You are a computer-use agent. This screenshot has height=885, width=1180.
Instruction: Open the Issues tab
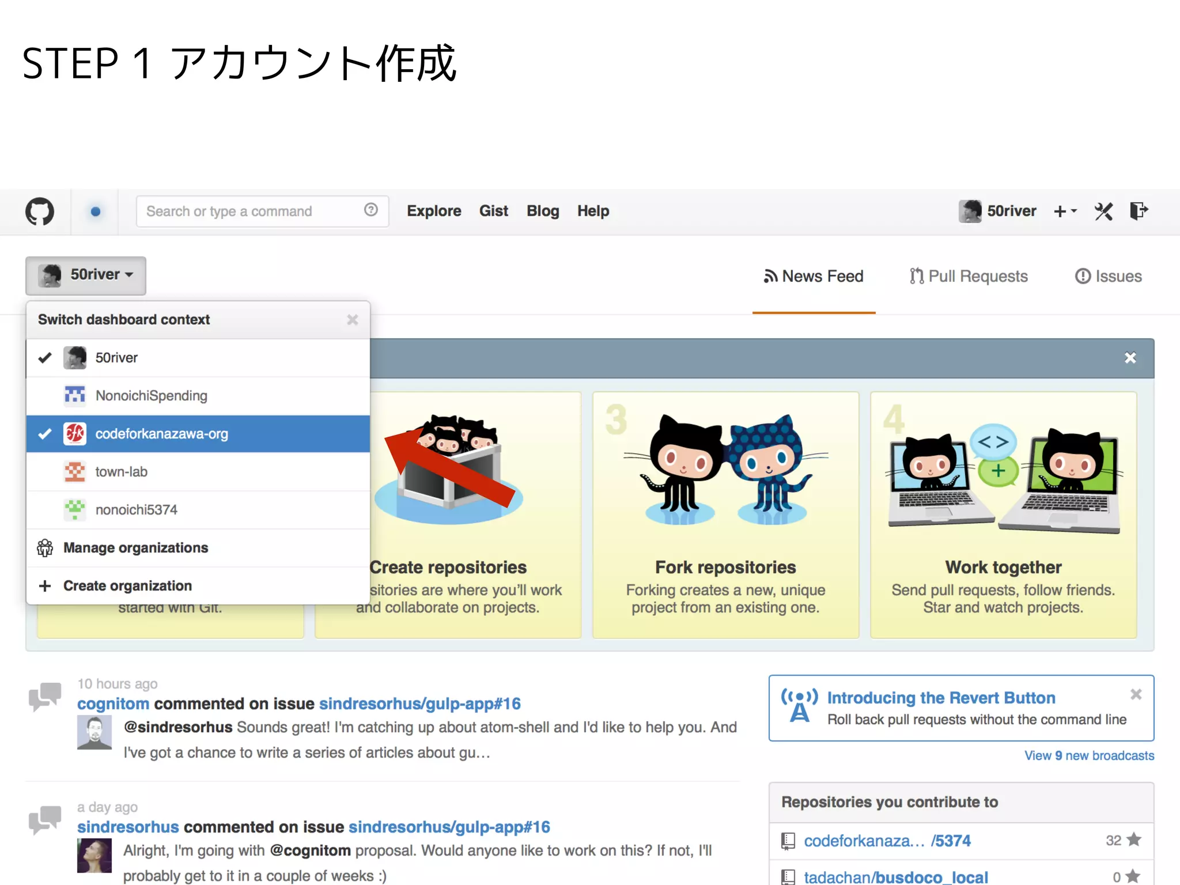tap(1108, 277)
